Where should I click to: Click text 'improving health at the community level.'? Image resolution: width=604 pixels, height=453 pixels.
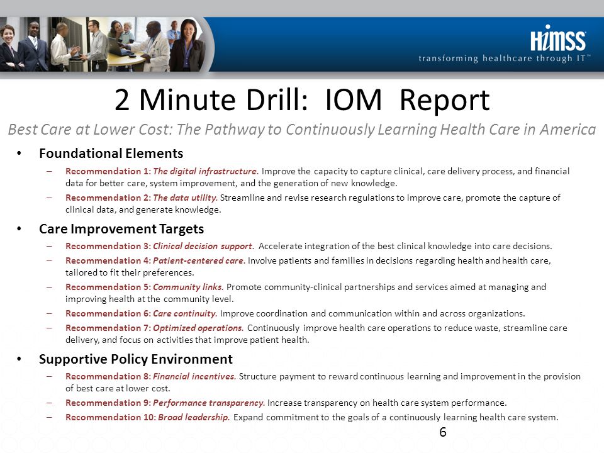pyautogui.click(x=150, y=299)
